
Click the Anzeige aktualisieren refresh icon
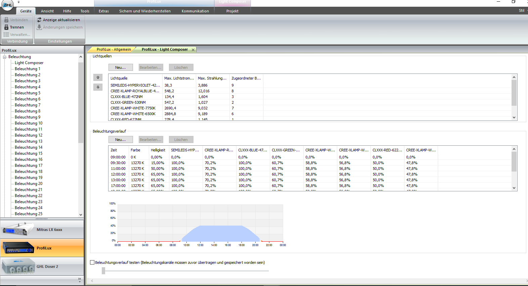(39, 20)
